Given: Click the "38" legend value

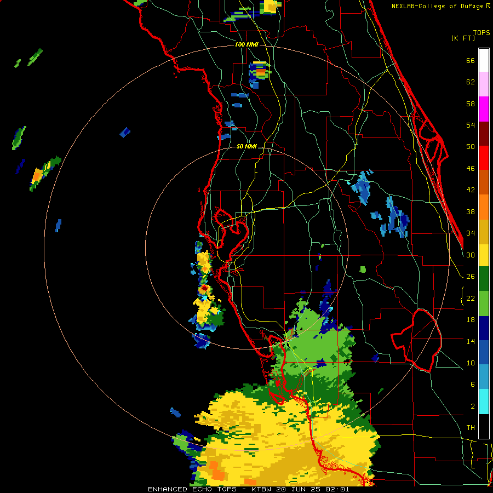Looking at the screenshot, I should pos(471,212).
